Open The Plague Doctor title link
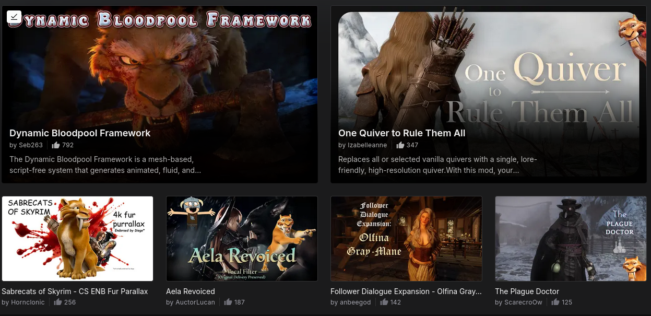Viewport: 651px width, 316px height. coord(527,291)
